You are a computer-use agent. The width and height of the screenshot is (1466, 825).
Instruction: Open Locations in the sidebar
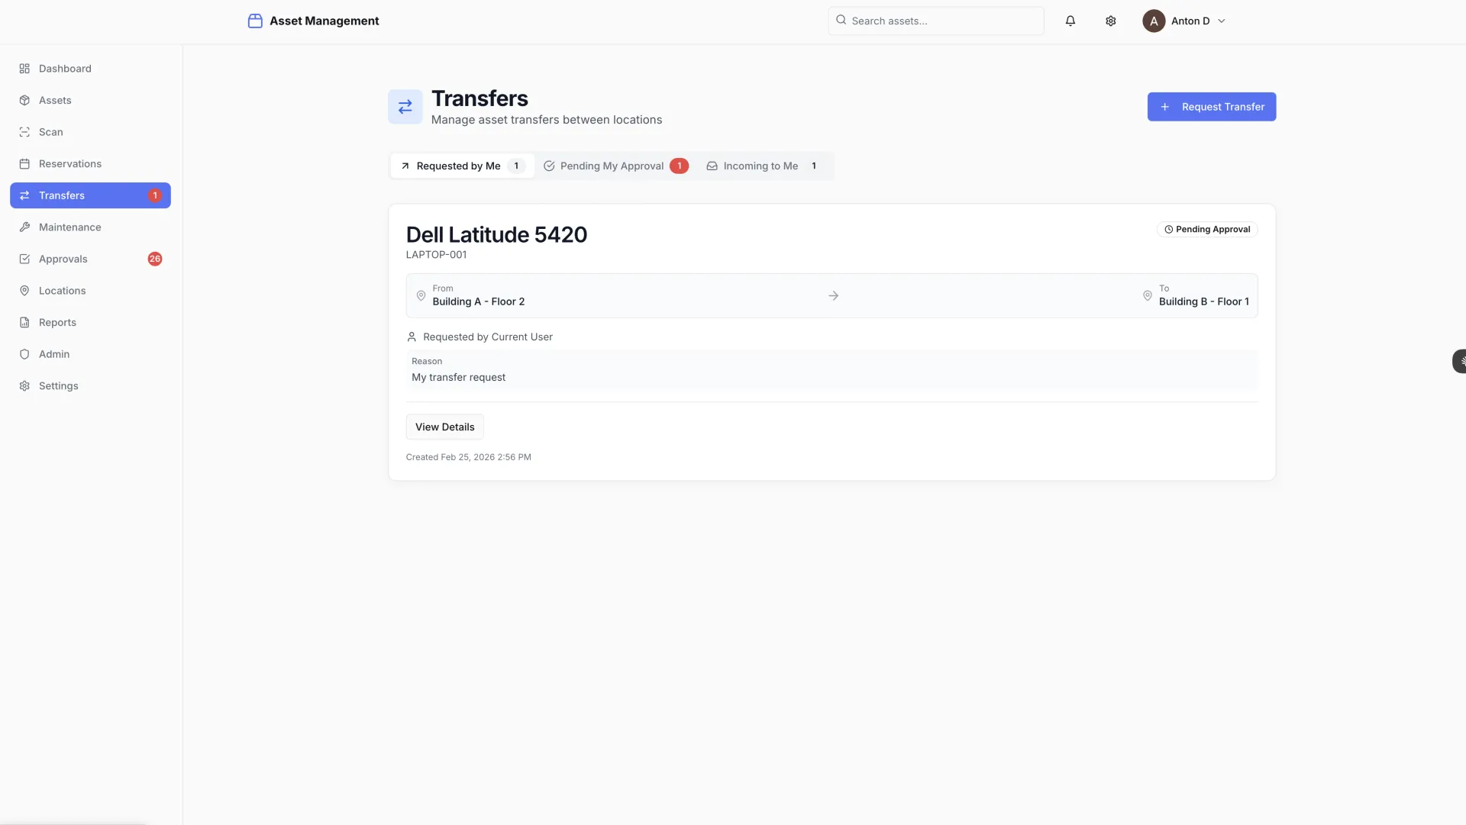click(62, 291)
